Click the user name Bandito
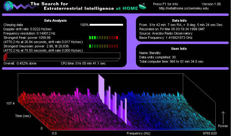Screen dimensions: 231x136 (x=155, y=53)
